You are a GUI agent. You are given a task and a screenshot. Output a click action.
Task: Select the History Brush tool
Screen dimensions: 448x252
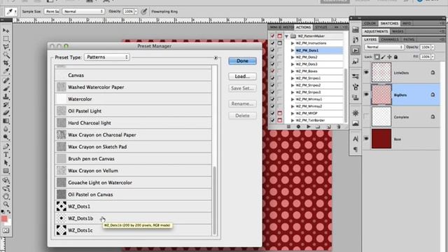tap(6, 105)
